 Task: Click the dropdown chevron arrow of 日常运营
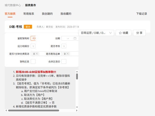pyautogui.click(x=110, y=33)
